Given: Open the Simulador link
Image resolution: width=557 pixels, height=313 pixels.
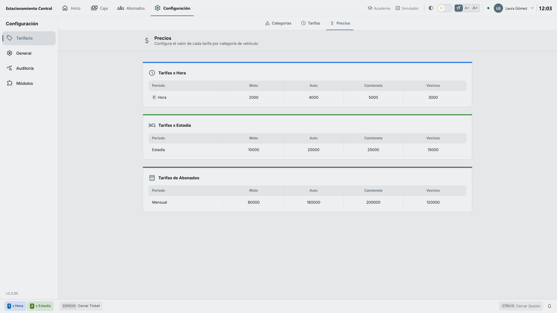Looking at the screenshot, I should [x=407, y=8].
